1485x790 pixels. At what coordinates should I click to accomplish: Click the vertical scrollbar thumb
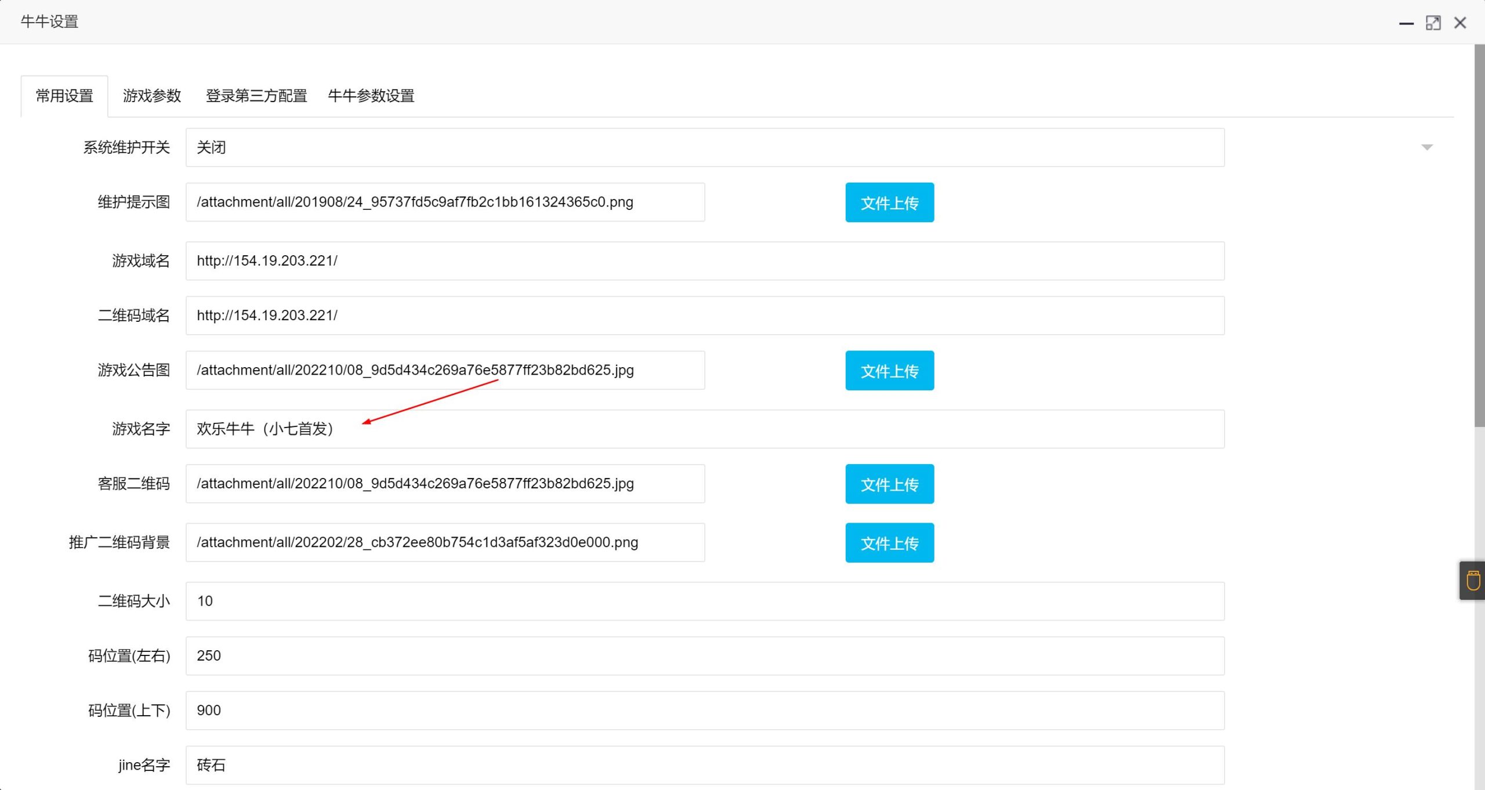(x=1479, y=235)
